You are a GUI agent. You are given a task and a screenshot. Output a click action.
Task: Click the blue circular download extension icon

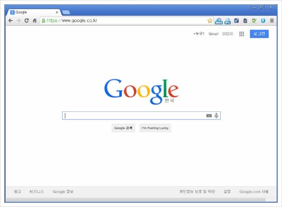(263, 21)
